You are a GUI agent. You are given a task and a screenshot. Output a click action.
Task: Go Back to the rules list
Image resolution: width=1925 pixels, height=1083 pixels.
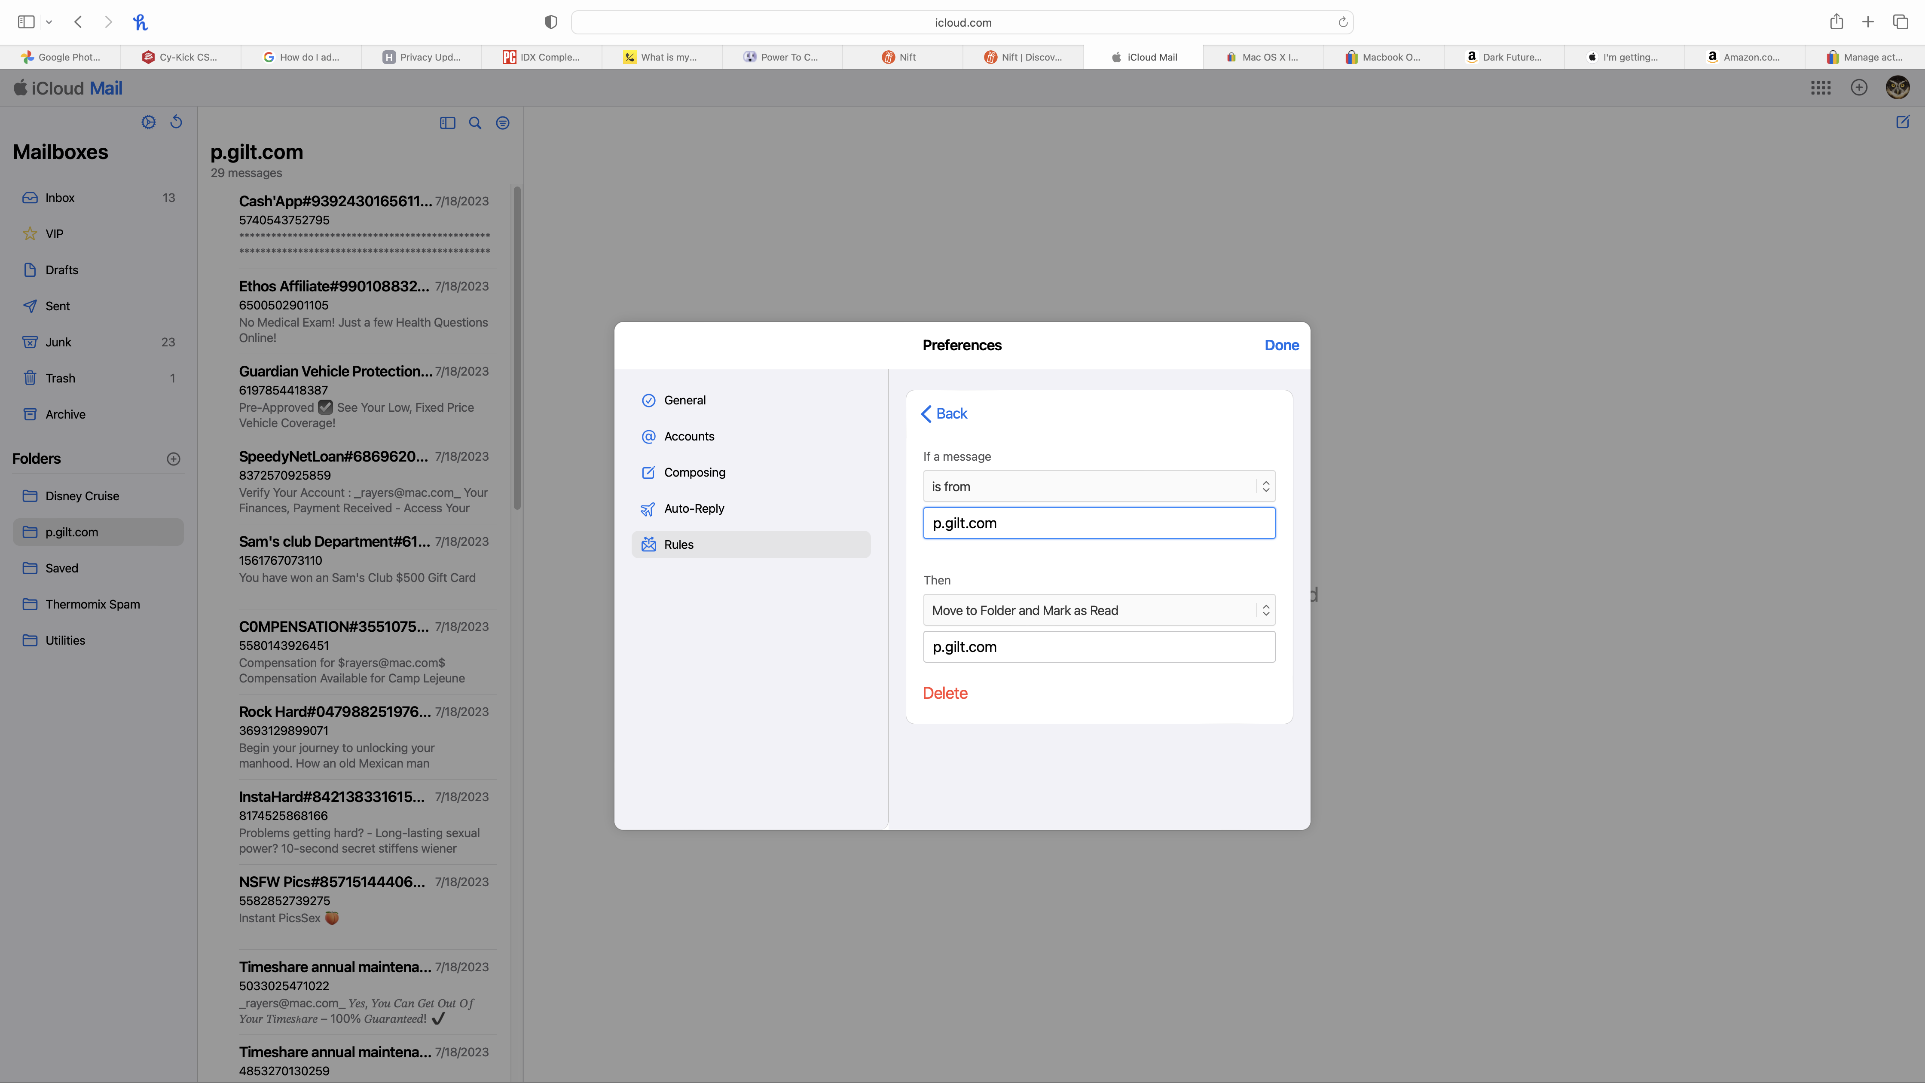click(944, 413)
